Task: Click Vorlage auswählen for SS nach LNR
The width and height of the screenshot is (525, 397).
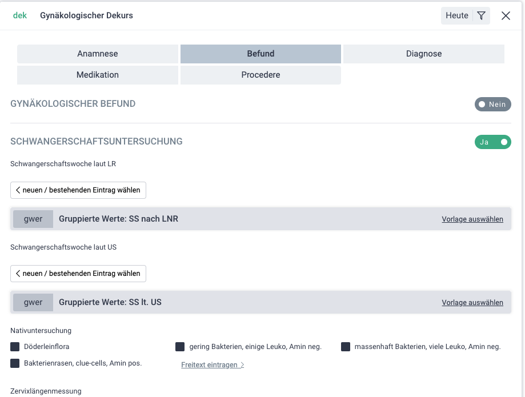Action: pos(472,219)
